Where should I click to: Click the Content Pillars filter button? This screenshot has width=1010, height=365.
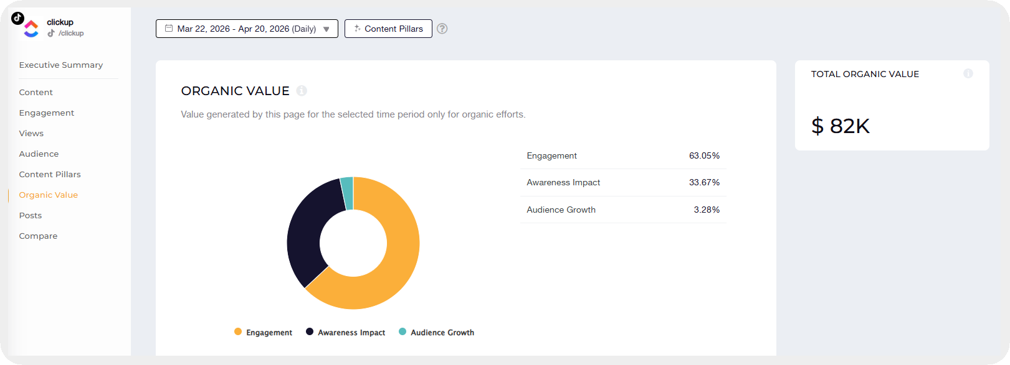388,29
